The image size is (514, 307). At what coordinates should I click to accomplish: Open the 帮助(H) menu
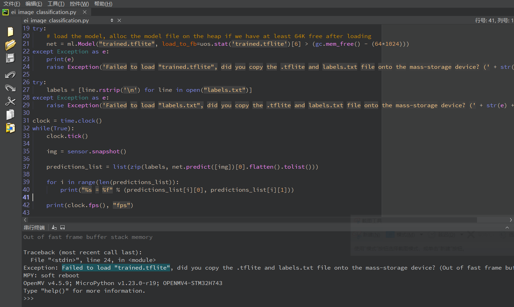[103, 3]
